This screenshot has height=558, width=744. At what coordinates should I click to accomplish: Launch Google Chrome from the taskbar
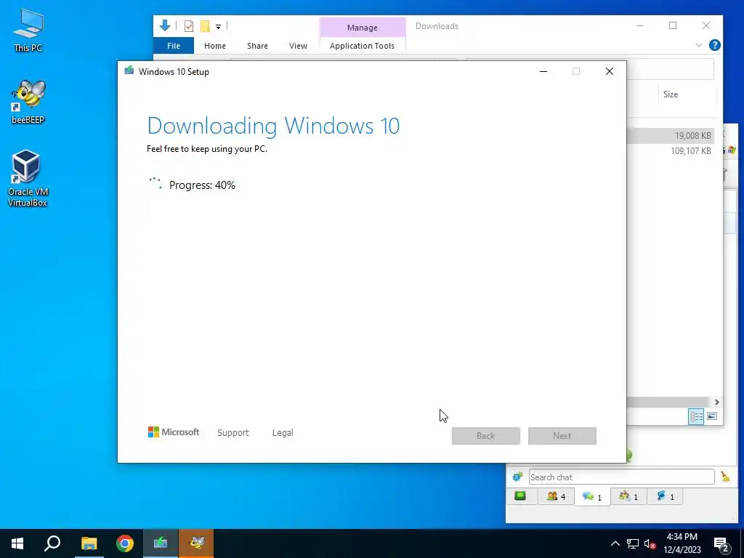(125, 543)
